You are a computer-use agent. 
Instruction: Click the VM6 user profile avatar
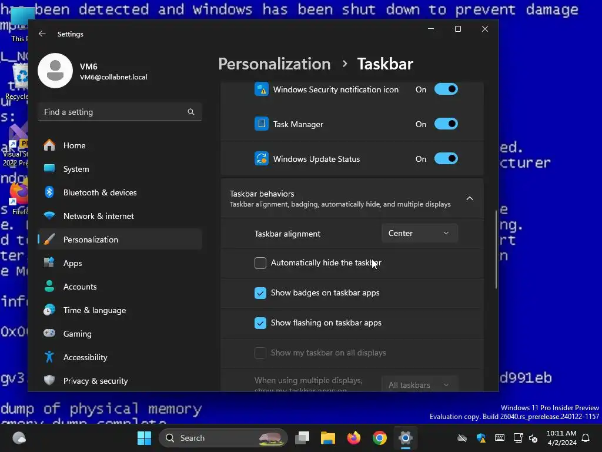(x=55, y=71)
